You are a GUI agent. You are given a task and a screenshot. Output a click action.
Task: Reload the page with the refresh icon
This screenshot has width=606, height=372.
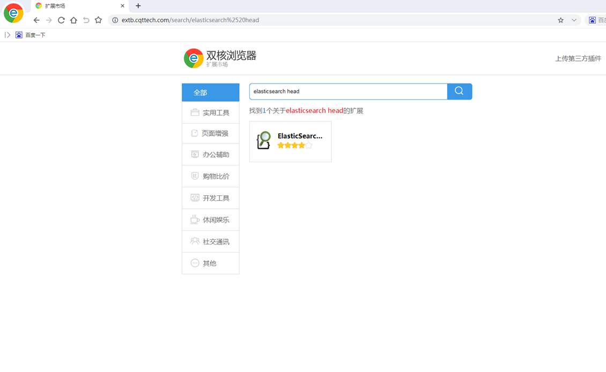pyautogui.click(x=61, y=20)
